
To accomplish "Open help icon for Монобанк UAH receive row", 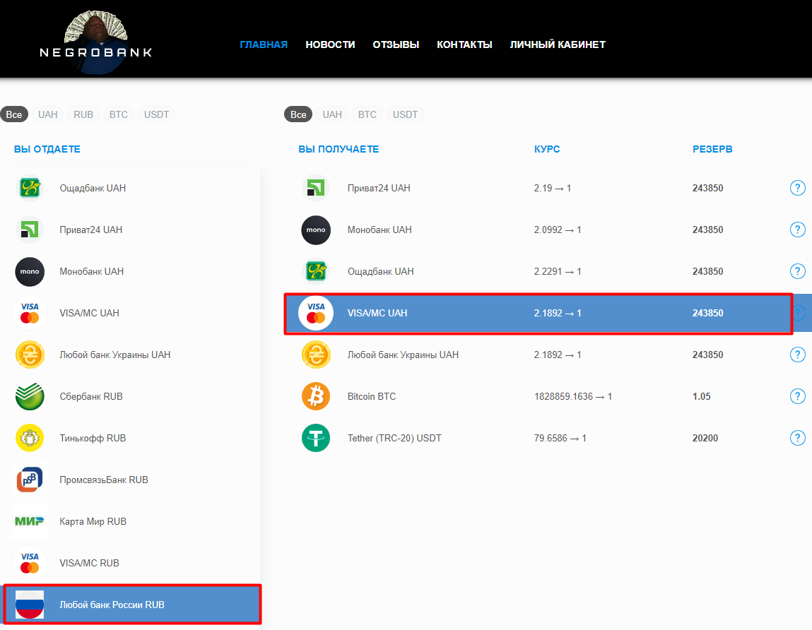I will point(797,230).
